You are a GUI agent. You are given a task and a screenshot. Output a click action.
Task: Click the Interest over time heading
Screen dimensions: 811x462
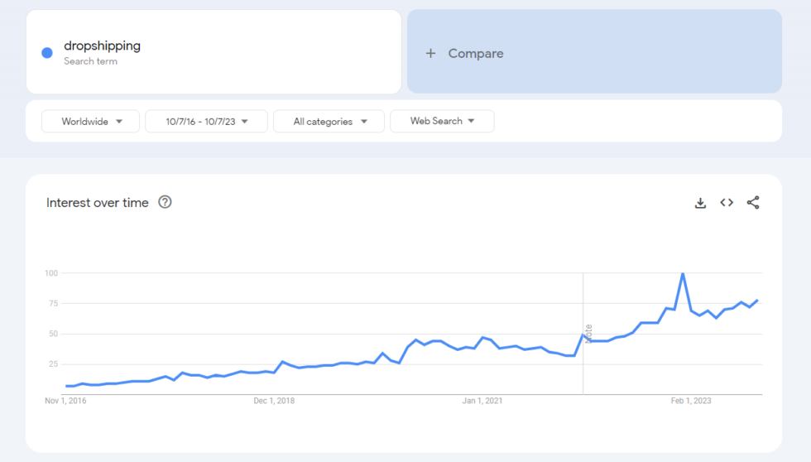point(98,203)
